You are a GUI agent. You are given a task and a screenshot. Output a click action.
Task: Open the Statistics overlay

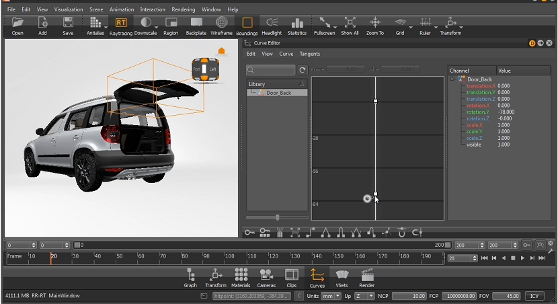(x=296, y=24)
